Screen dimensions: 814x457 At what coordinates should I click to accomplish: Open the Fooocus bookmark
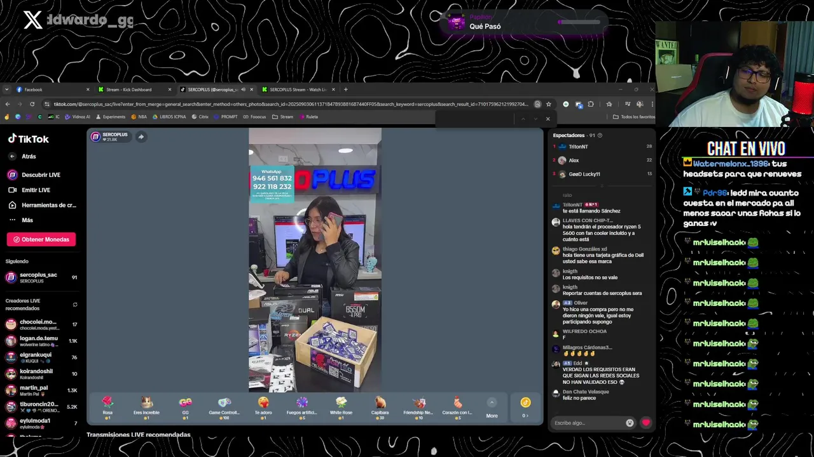tap(254, 117)
